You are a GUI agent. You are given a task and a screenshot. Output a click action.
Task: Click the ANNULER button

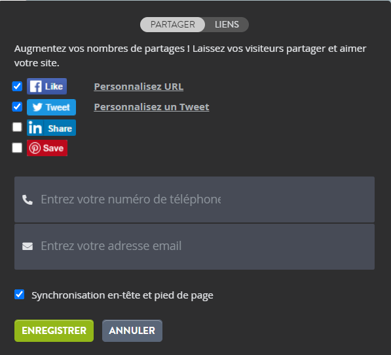point(132,331)
